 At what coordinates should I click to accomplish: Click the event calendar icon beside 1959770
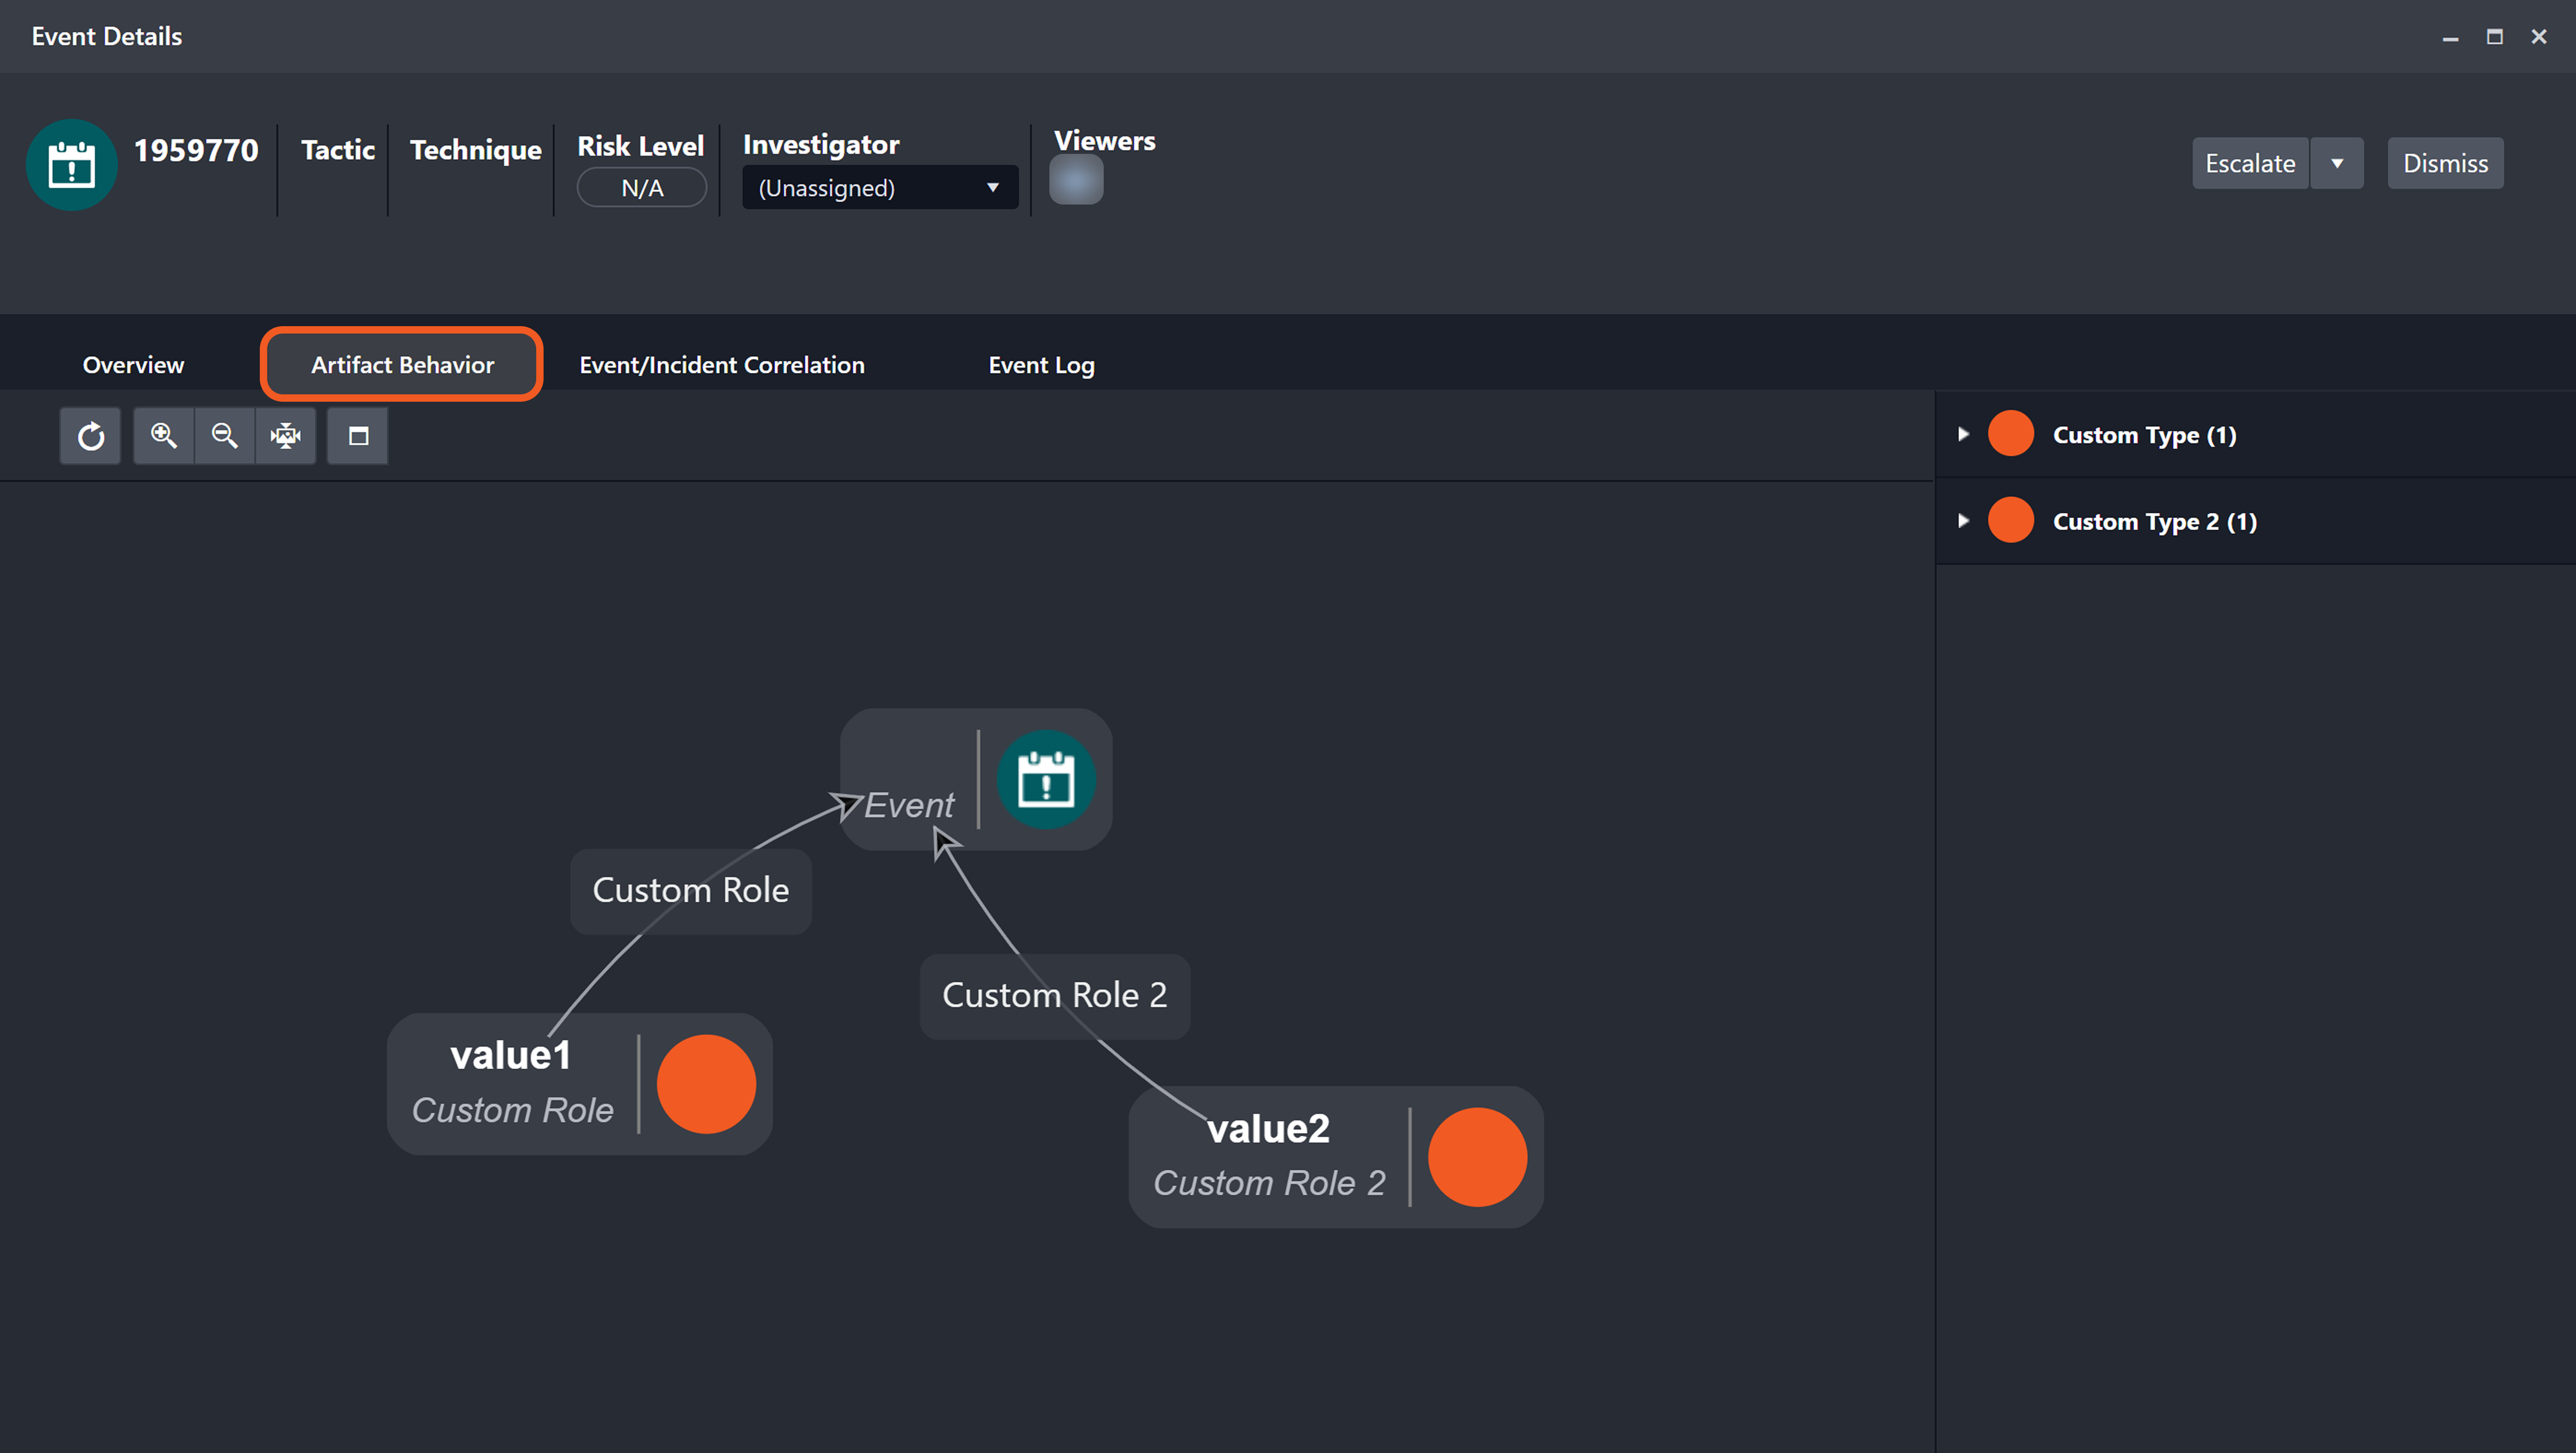(x=71, y=165)
